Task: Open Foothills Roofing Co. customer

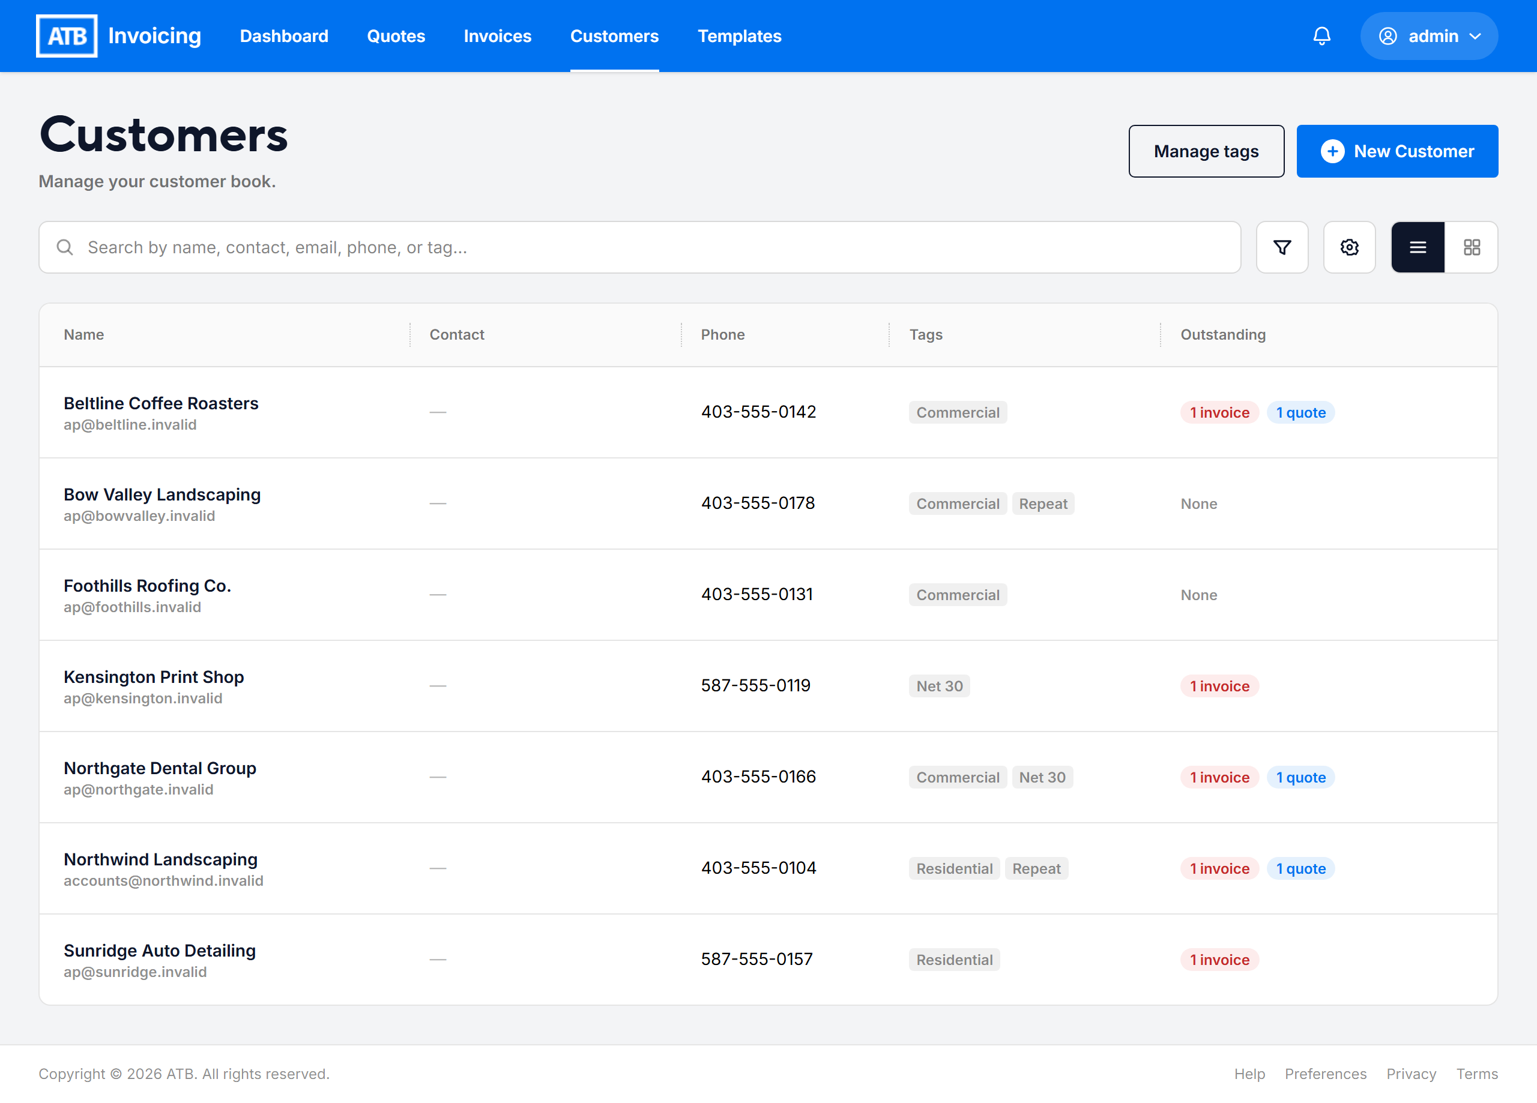Action: tap(148, 585)
